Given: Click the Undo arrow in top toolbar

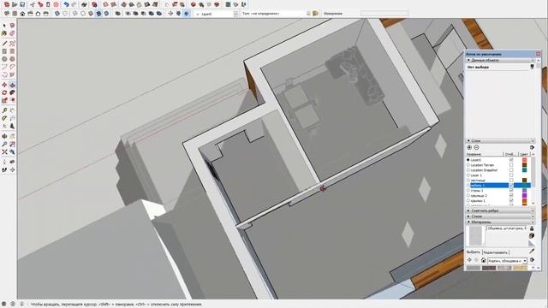Looking at the screenshot, I should tap(66, 4).
